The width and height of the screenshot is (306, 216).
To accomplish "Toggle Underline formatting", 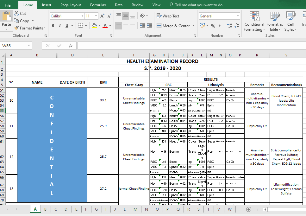I will click(x=67, y=26).
